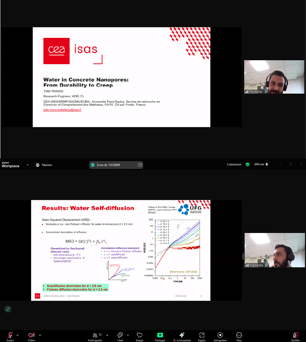This screenshot has height=342, width=306.
Task: Click the 'Results: Water Self-diffusion' heading
Action: (88, 208)
